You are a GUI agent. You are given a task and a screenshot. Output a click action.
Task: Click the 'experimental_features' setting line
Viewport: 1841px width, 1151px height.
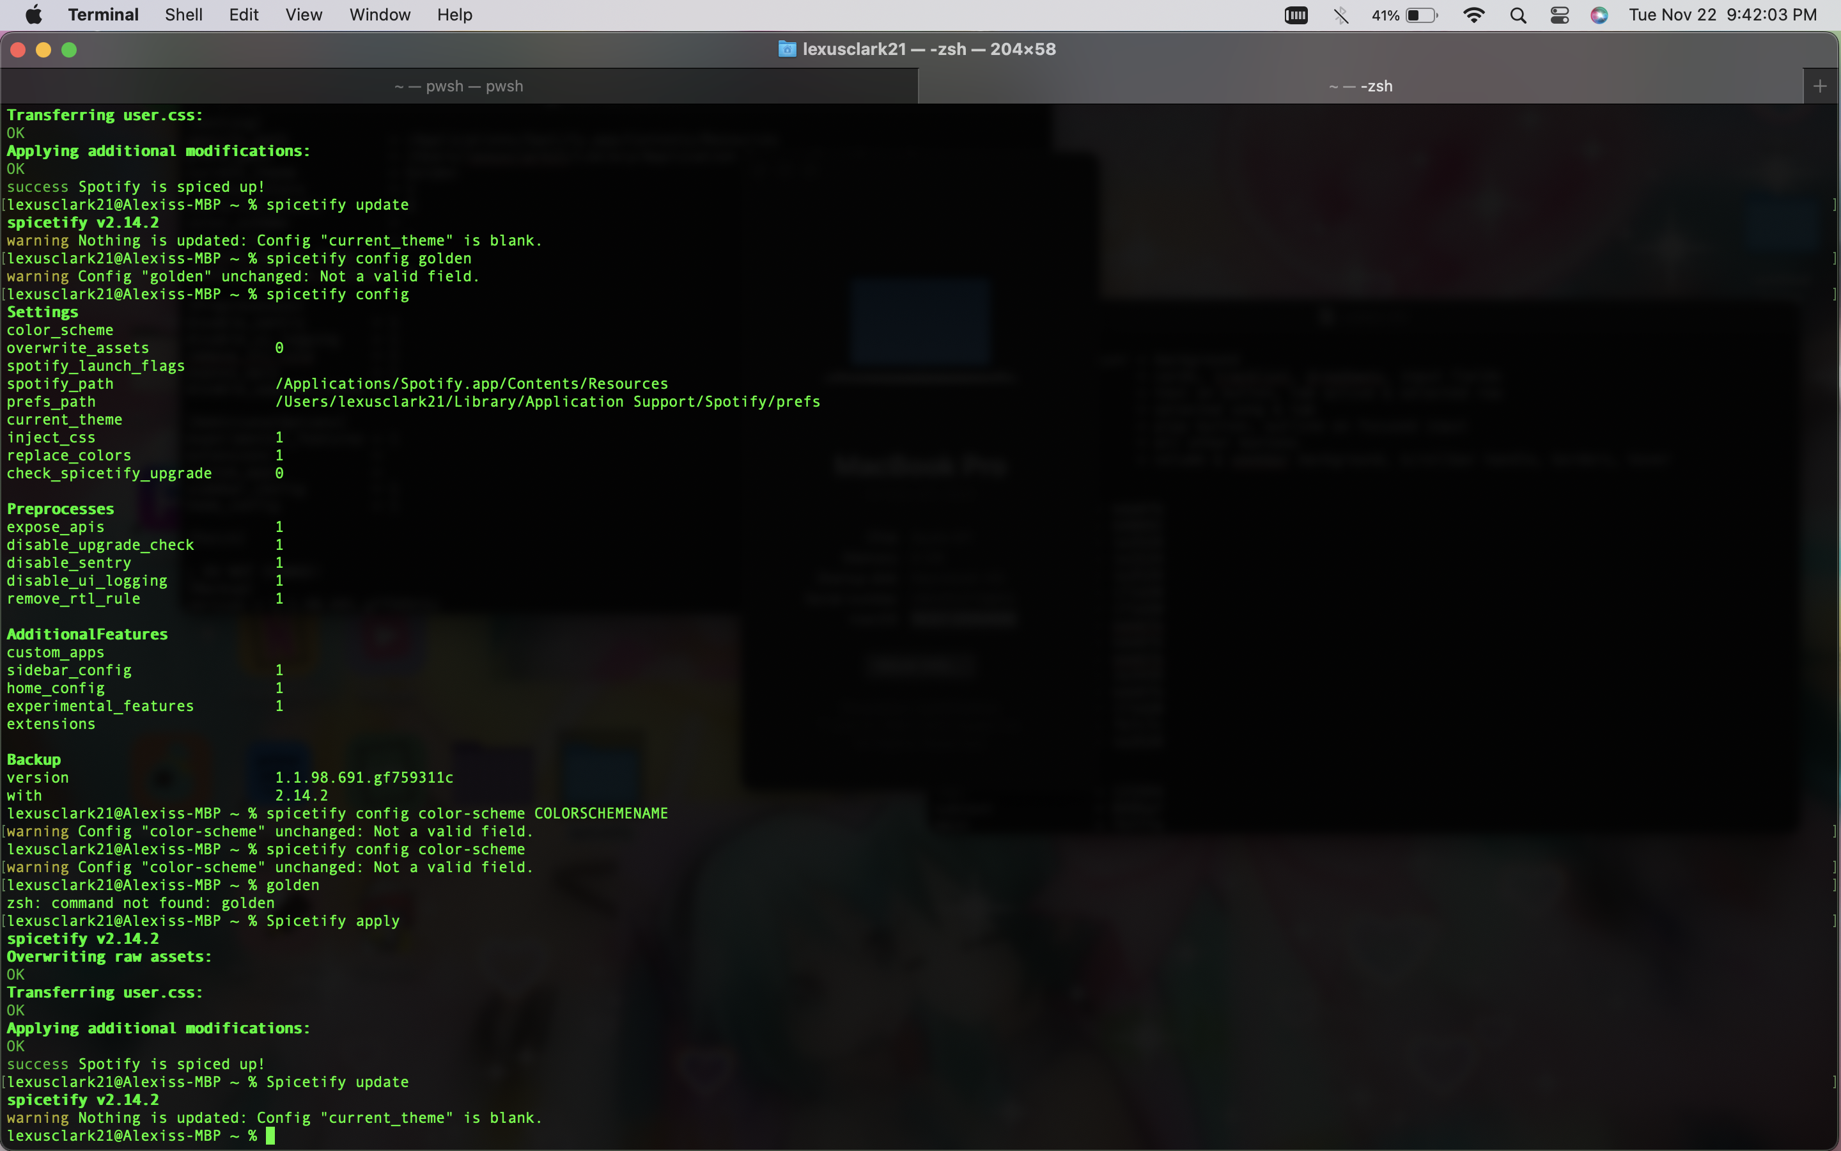[144, 706]
